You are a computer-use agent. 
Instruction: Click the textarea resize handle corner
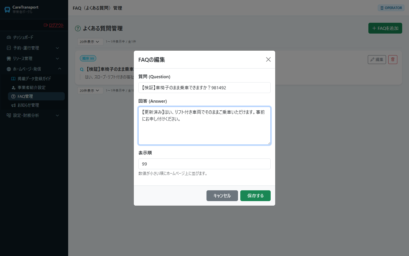point(269,143)
